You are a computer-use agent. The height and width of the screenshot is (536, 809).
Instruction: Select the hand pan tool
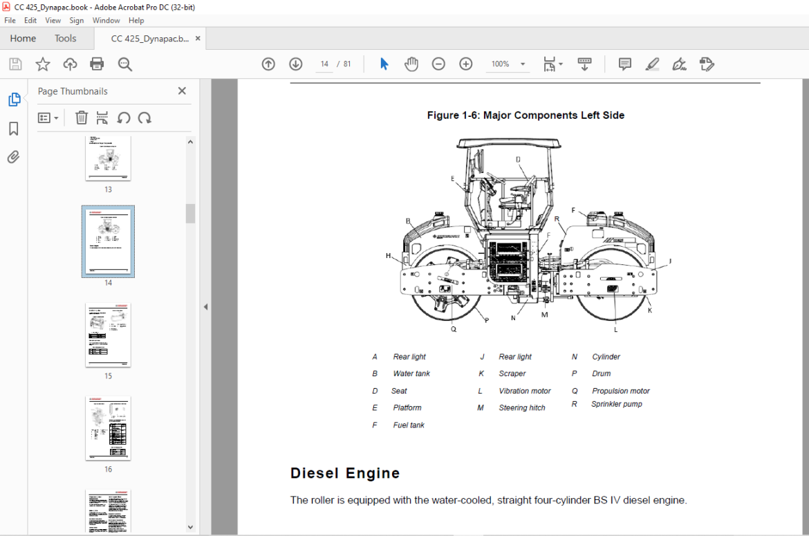tap(411, 64)
